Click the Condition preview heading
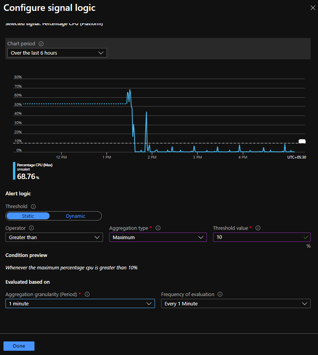The image size is (318, 355). pos(26,255)
